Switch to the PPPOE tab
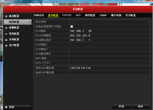This screenshot has height=110, width=153. tap(67, 15)
